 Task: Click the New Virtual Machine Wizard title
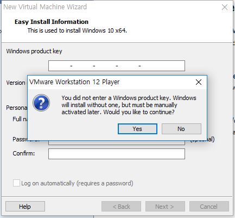point(45,7)
